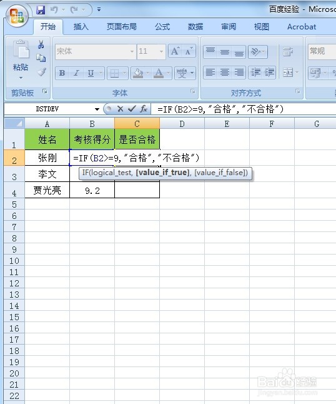336x404 pixels.
Task: Open the 常规 number format box
Action: (x=322, y=51)
